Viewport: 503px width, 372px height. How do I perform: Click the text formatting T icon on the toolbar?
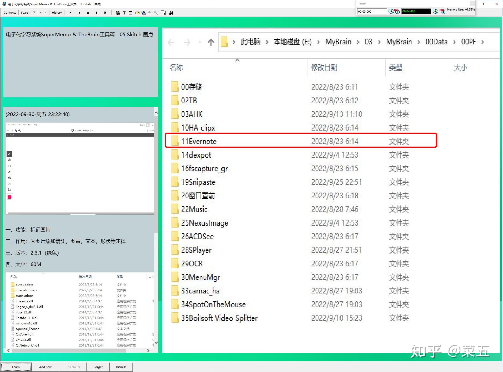point(124,13)
